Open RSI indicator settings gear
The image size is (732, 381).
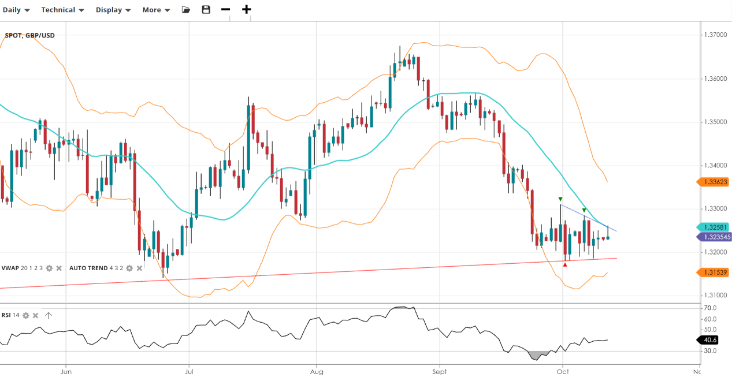coord(25,316)
